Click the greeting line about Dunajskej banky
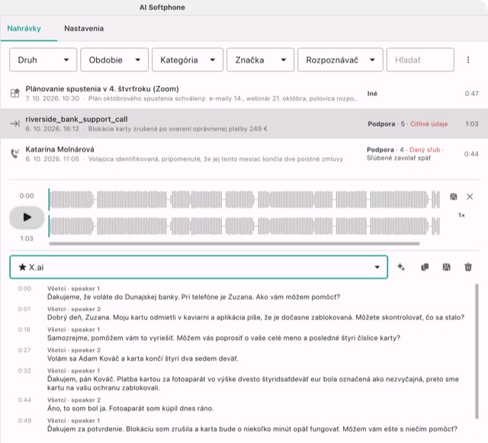Viewport: 488px width, 443px height. click(194, 297)
